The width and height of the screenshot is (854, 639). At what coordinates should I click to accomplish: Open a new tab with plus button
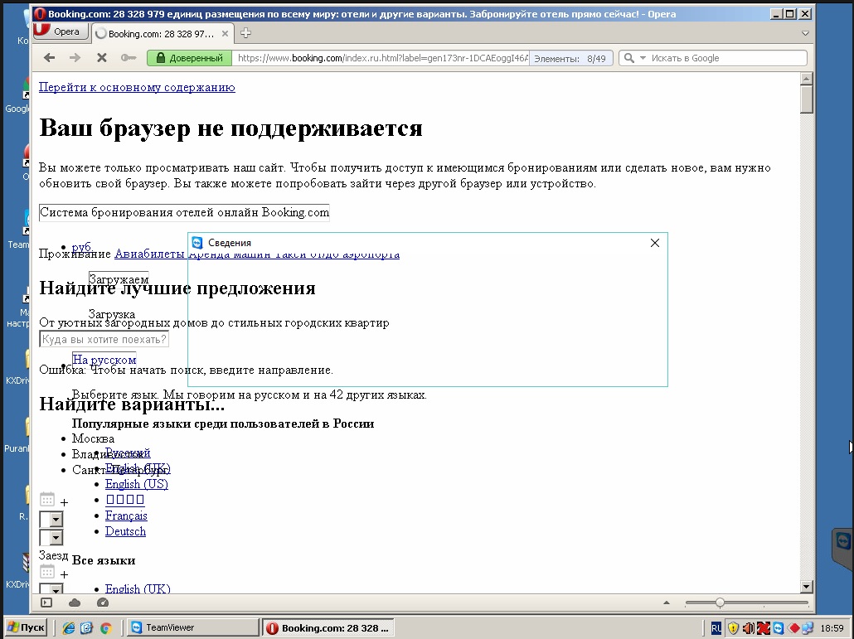(245, 33)
